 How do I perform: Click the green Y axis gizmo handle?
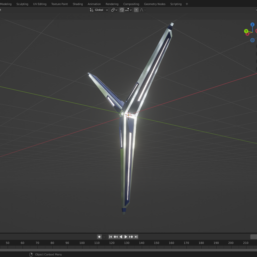[246, 31]
